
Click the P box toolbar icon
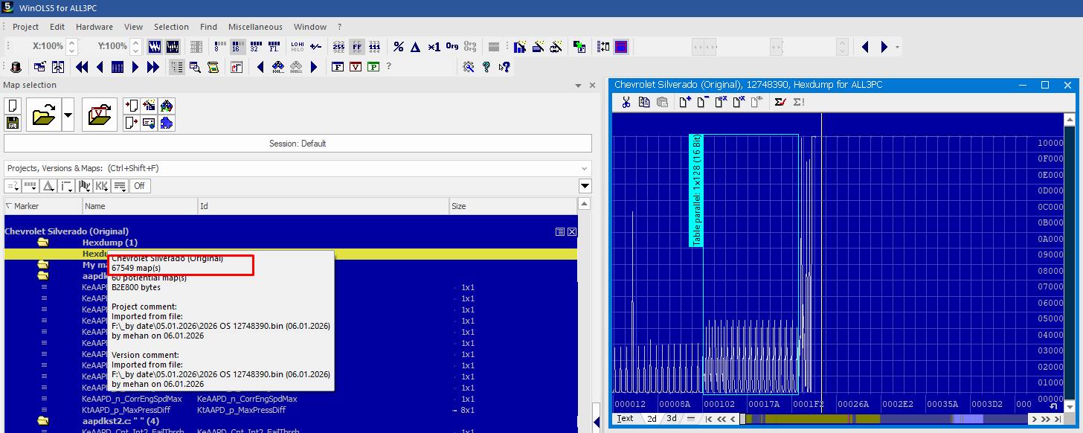[x=373, y=67]
